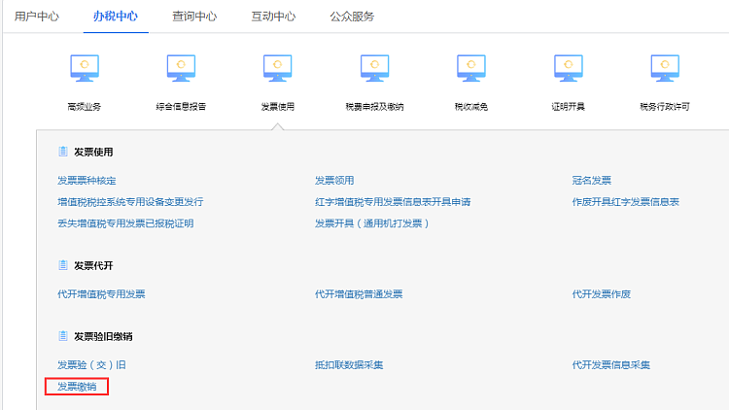
Task: Open 增值税税控系统专用设备变更发行 link
Action: (130, 202)
